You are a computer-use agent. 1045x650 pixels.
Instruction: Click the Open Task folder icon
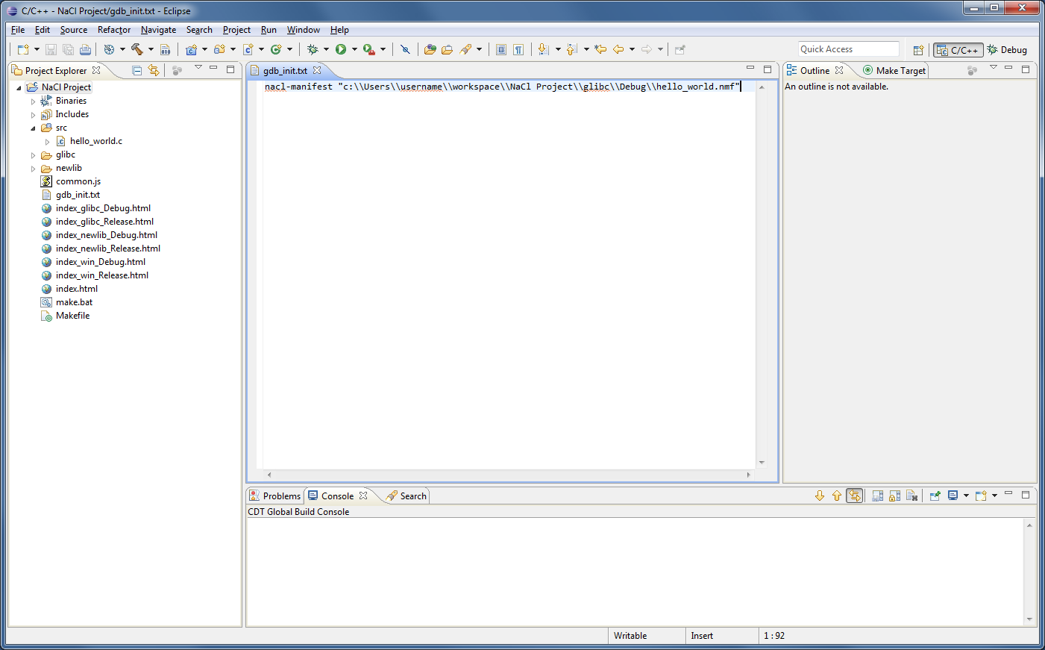click(x=447, y=50)
